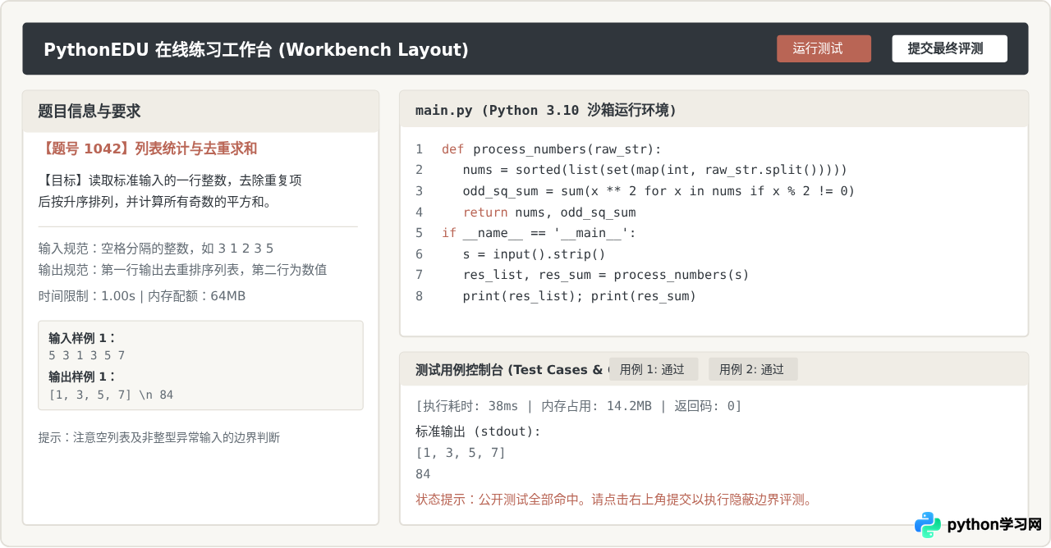Click the print(res_list) line 8
Image resolution: width=1051 pixels, height=548 pixels.
(x=579, y=296)
